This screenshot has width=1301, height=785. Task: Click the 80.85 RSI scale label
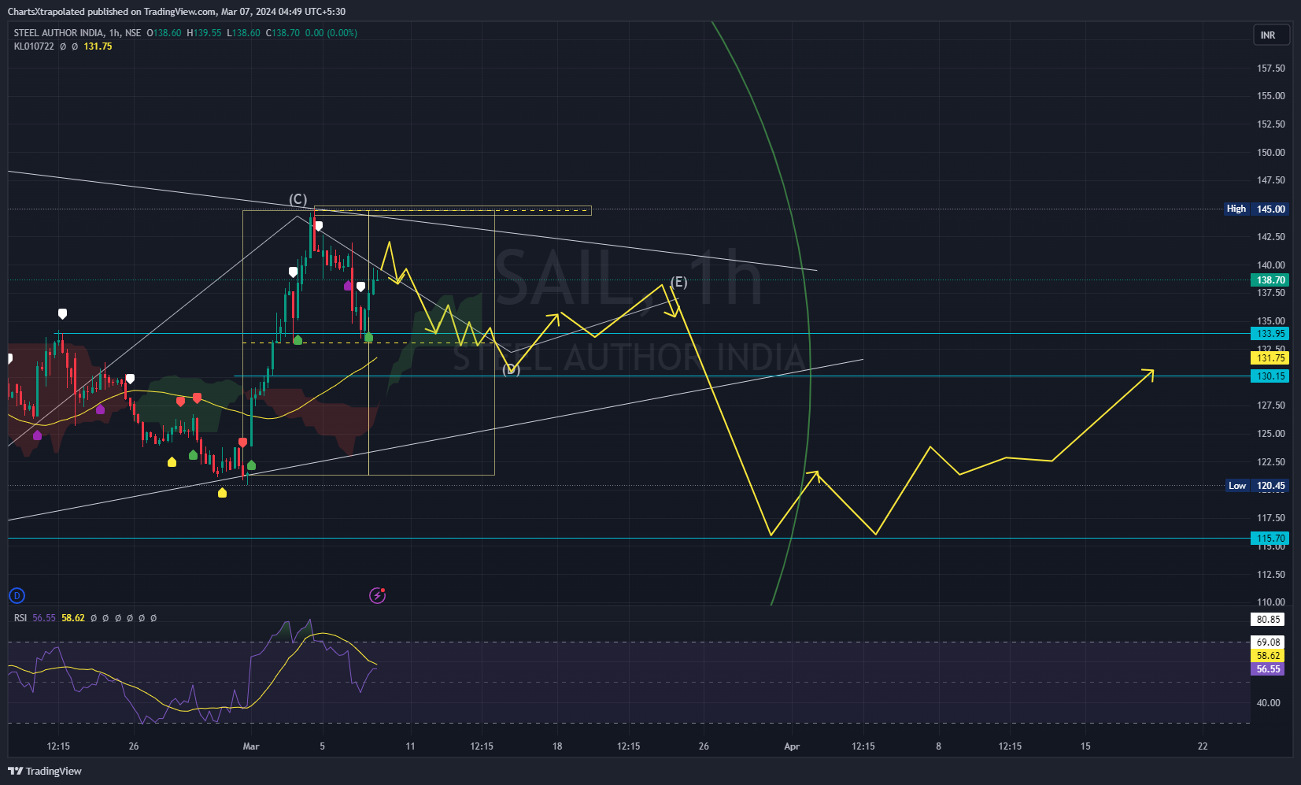[1268, 620]
